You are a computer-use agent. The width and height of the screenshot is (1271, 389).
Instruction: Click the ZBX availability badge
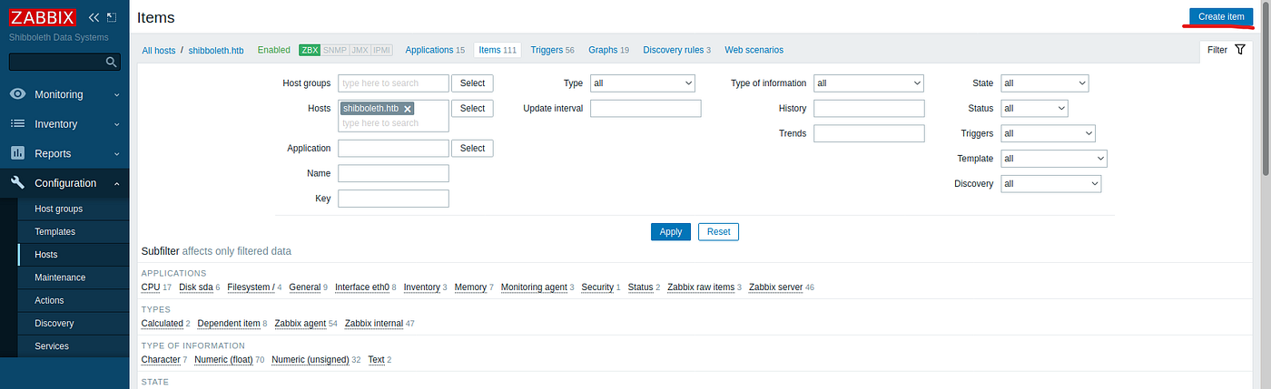tap(310, 50)
